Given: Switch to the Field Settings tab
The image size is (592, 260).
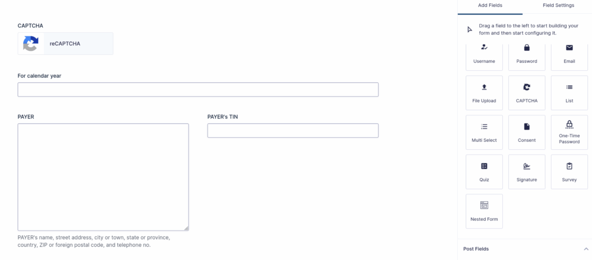Looking at the screenshot, I should [x=558, y=5].
